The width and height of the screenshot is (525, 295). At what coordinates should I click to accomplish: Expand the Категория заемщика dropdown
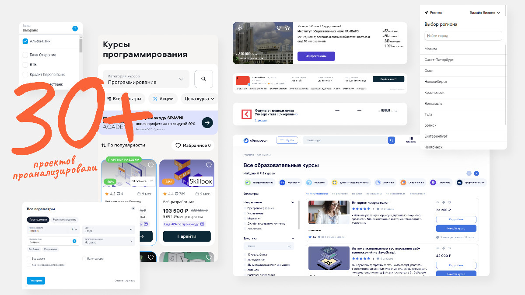[x=108, y=241]
